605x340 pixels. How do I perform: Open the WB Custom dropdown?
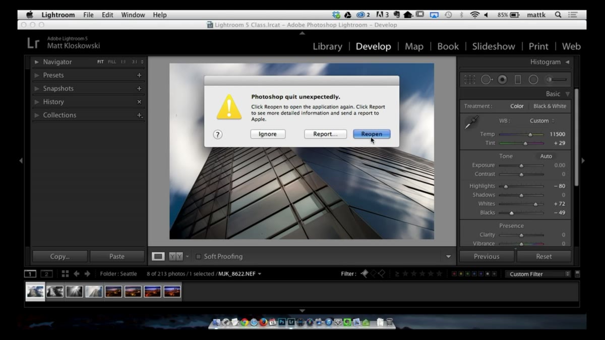[x=542, y=121]
